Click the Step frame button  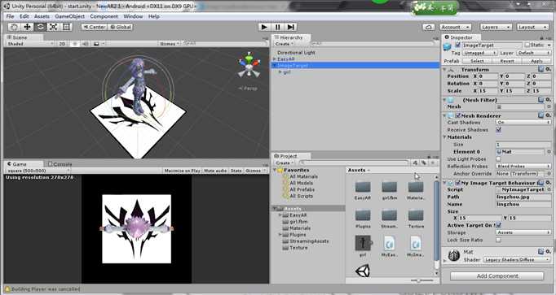pyautogui.click(x=291, y=27)
